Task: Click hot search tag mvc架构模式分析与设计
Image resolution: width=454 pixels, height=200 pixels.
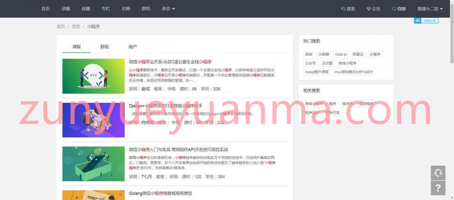Action: click(354, 72)
